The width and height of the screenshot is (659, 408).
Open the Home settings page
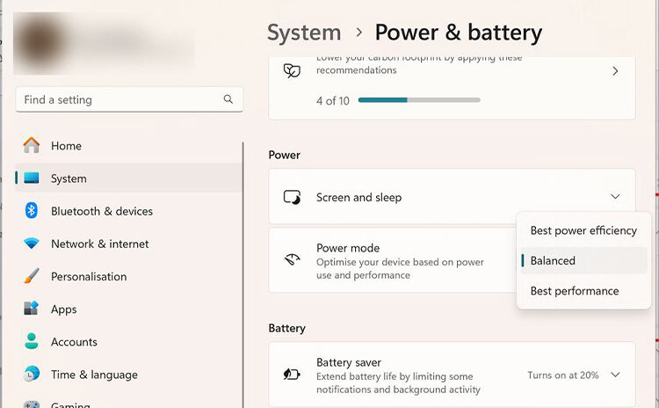128,146
